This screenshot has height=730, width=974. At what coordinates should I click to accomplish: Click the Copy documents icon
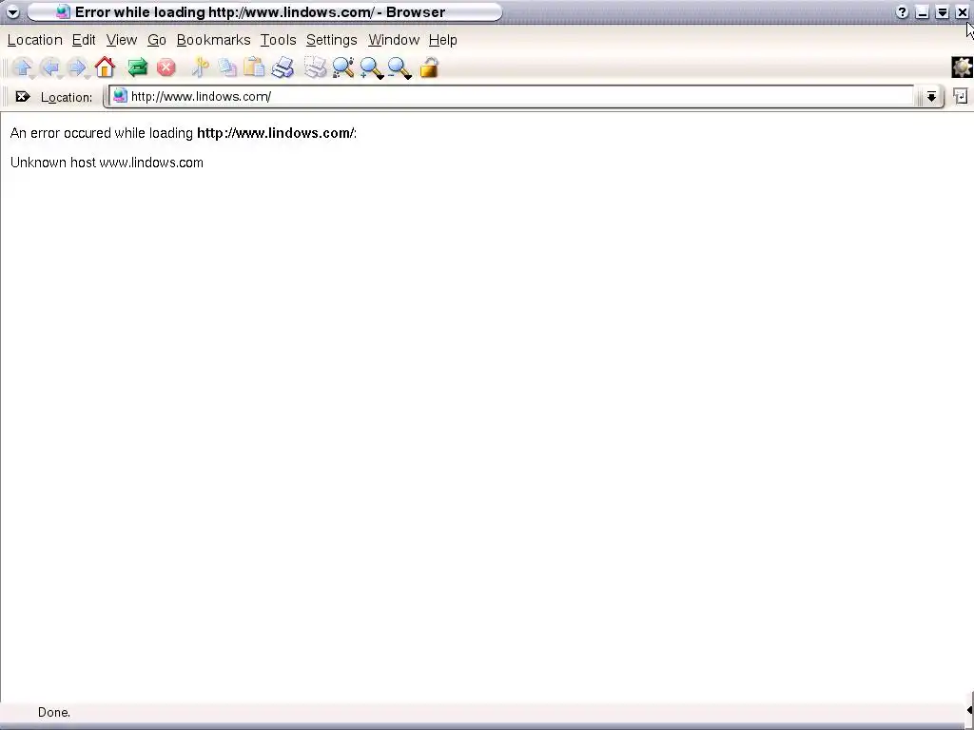pyautogui.click(x=227, y=67)
